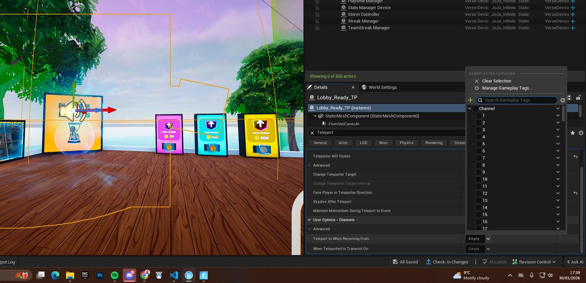Check gameplay tag channel 1 checkbox
Image resolution: width=586 pixels, height=283 pixels.
click(479, 116)
